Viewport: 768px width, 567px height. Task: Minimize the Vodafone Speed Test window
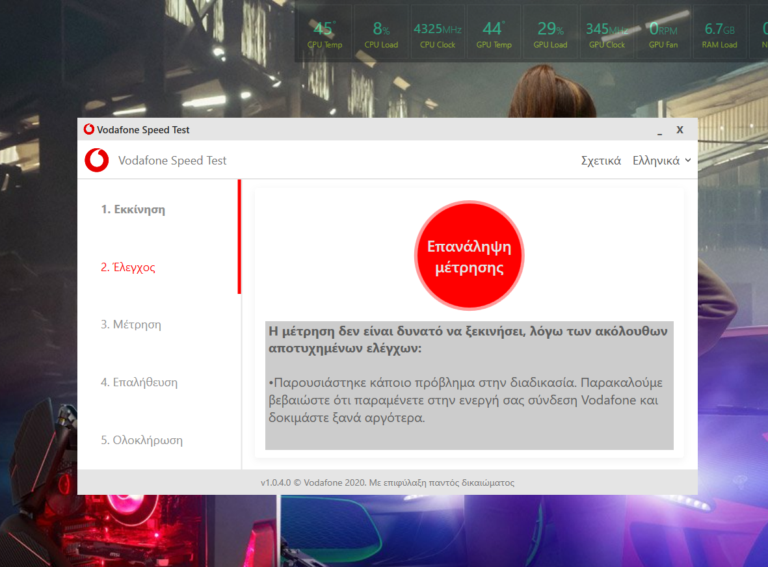(x=659, y=130)
